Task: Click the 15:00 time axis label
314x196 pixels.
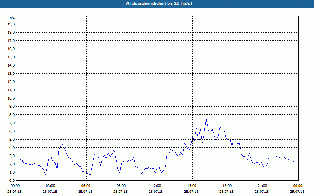Action: (192, 186)
